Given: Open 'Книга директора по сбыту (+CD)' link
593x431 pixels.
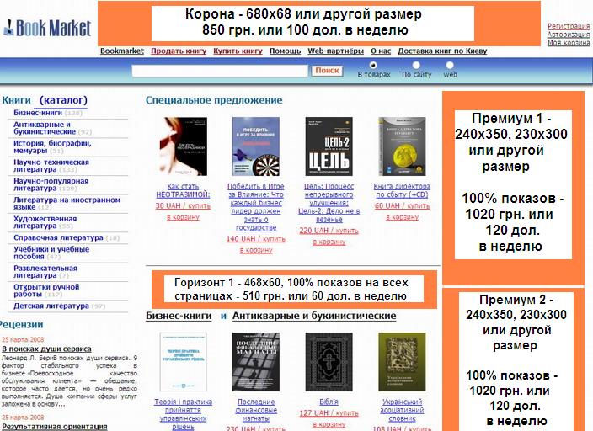Looking at the screenshot, I should tap(402, 190).
